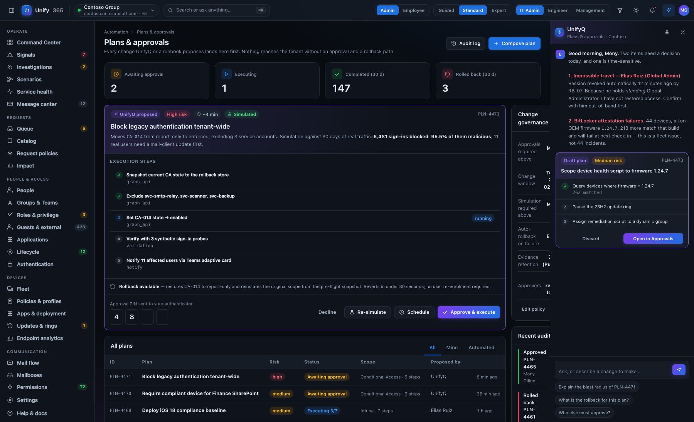This screenshot has height=422, width=694.
Task: Discard the draft plan PLN-4473
Action: [591, 239]
